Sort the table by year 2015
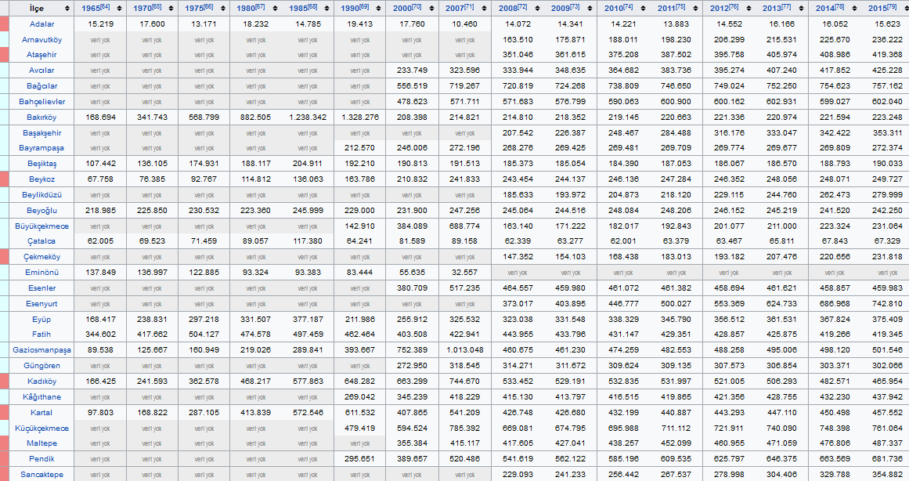This screenshot has height=481, width=909. (x=901, y=8)
